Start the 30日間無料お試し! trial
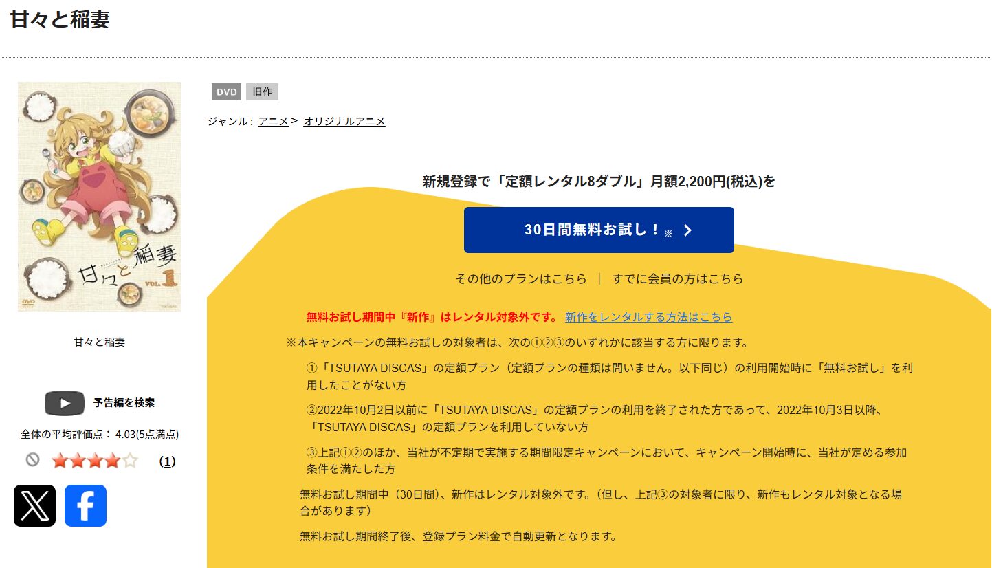This screenshot has width=992, height=568. (x=599, y=230)
